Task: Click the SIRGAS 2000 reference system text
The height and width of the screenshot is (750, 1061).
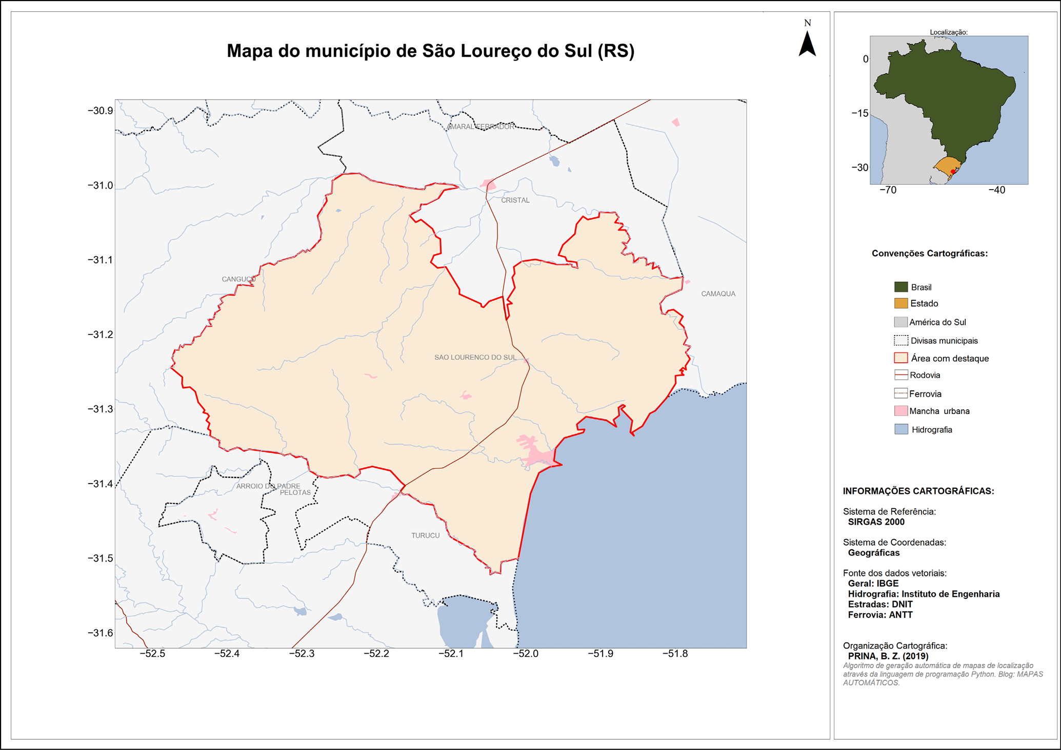Action: (876, 522)
